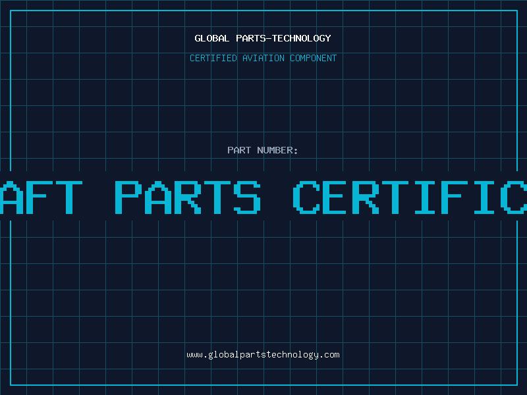Click the PART NUMBER: label
This screenshot has width=527, height=395.
click(263, 150)
